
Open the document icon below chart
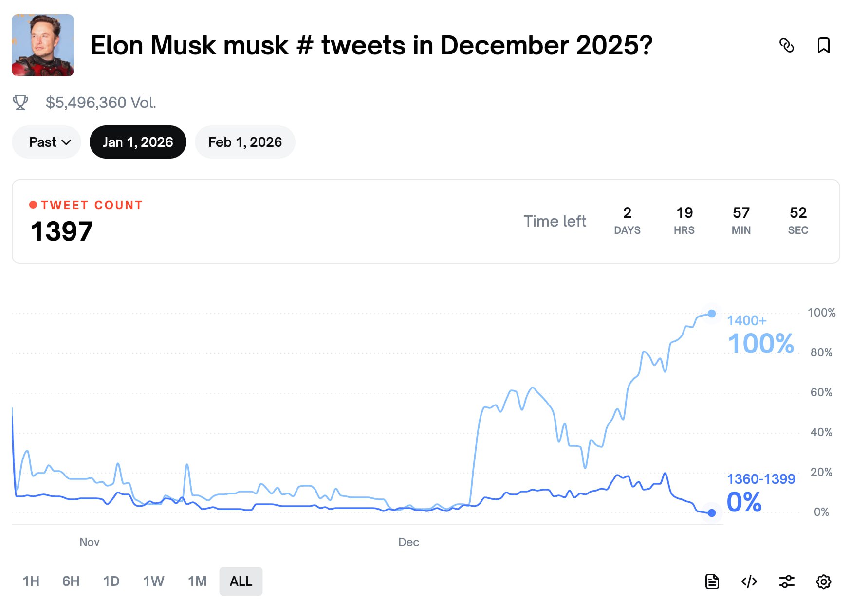712,581
